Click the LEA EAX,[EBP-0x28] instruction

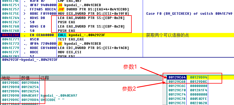tap(91, 18)
